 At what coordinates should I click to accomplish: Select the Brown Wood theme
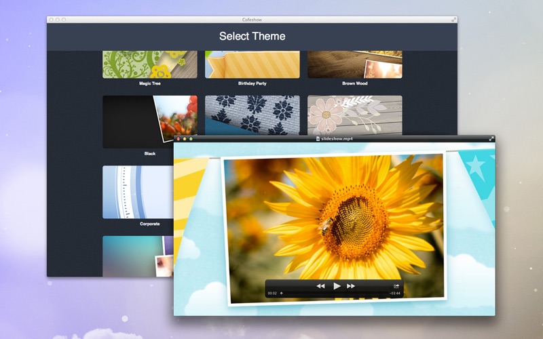pos(354,64)
